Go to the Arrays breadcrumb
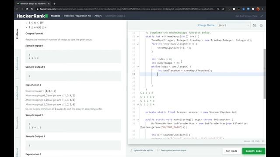Image resolution: width=280 pixels, height=157 pixels. click(98, 16)
